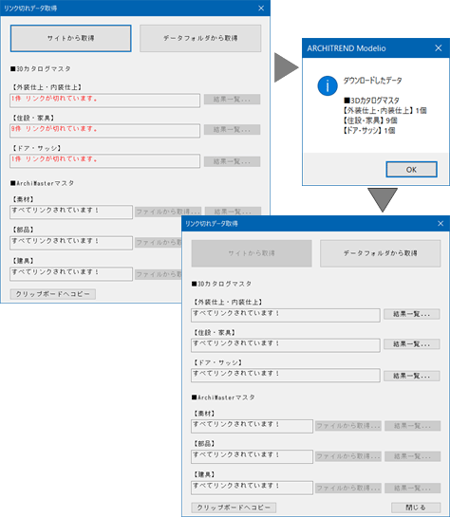Click クリップボードへコピー in the lower-right dialog

[x=234, y=508]
